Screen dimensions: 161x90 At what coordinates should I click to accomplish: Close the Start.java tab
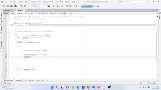(x=24, y=10)
